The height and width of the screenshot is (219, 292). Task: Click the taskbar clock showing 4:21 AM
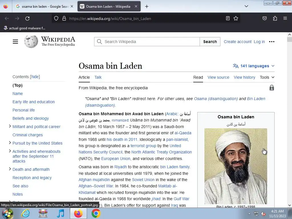click(277, 213)
